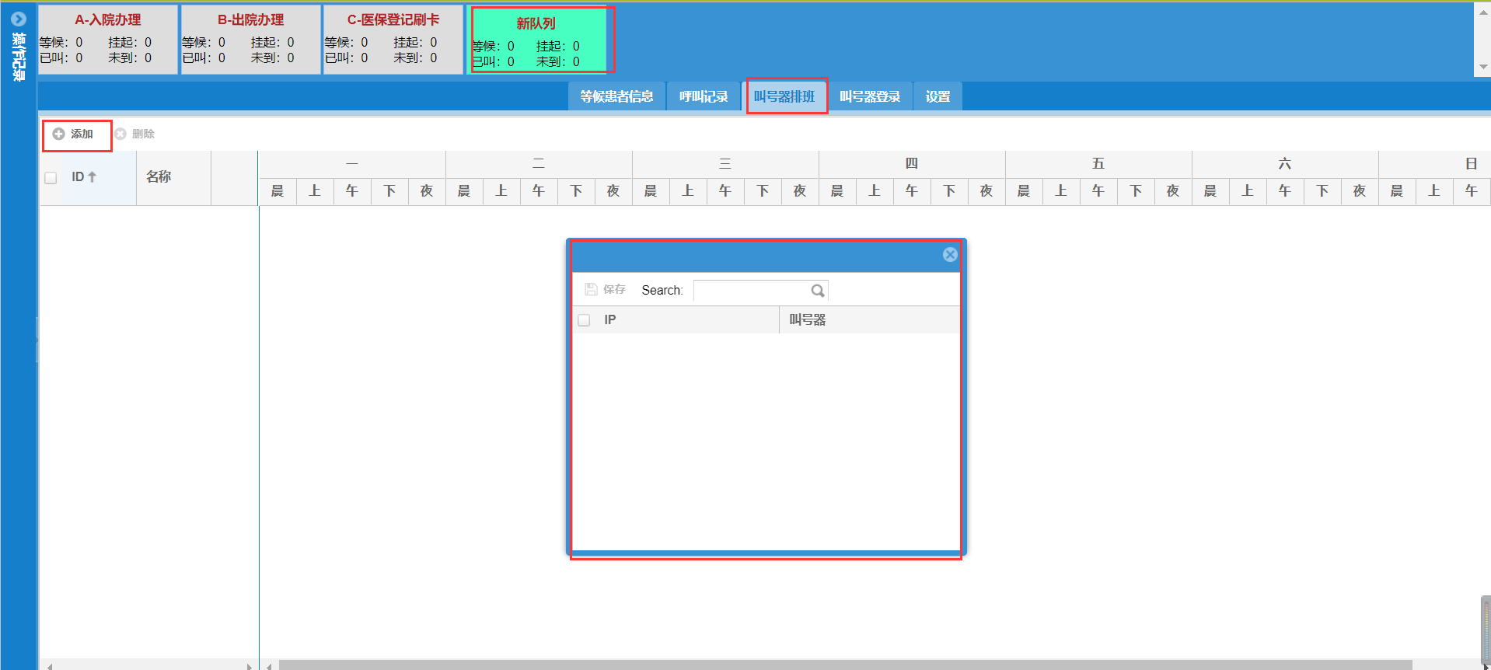Close the 叫号器 selection dialog

950,254
